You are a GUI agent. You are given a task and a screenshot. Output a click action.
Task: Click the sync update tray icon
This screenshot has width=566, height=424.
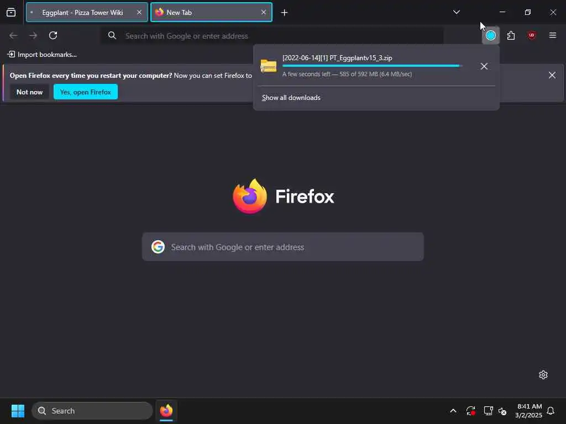tap(471, 411)
